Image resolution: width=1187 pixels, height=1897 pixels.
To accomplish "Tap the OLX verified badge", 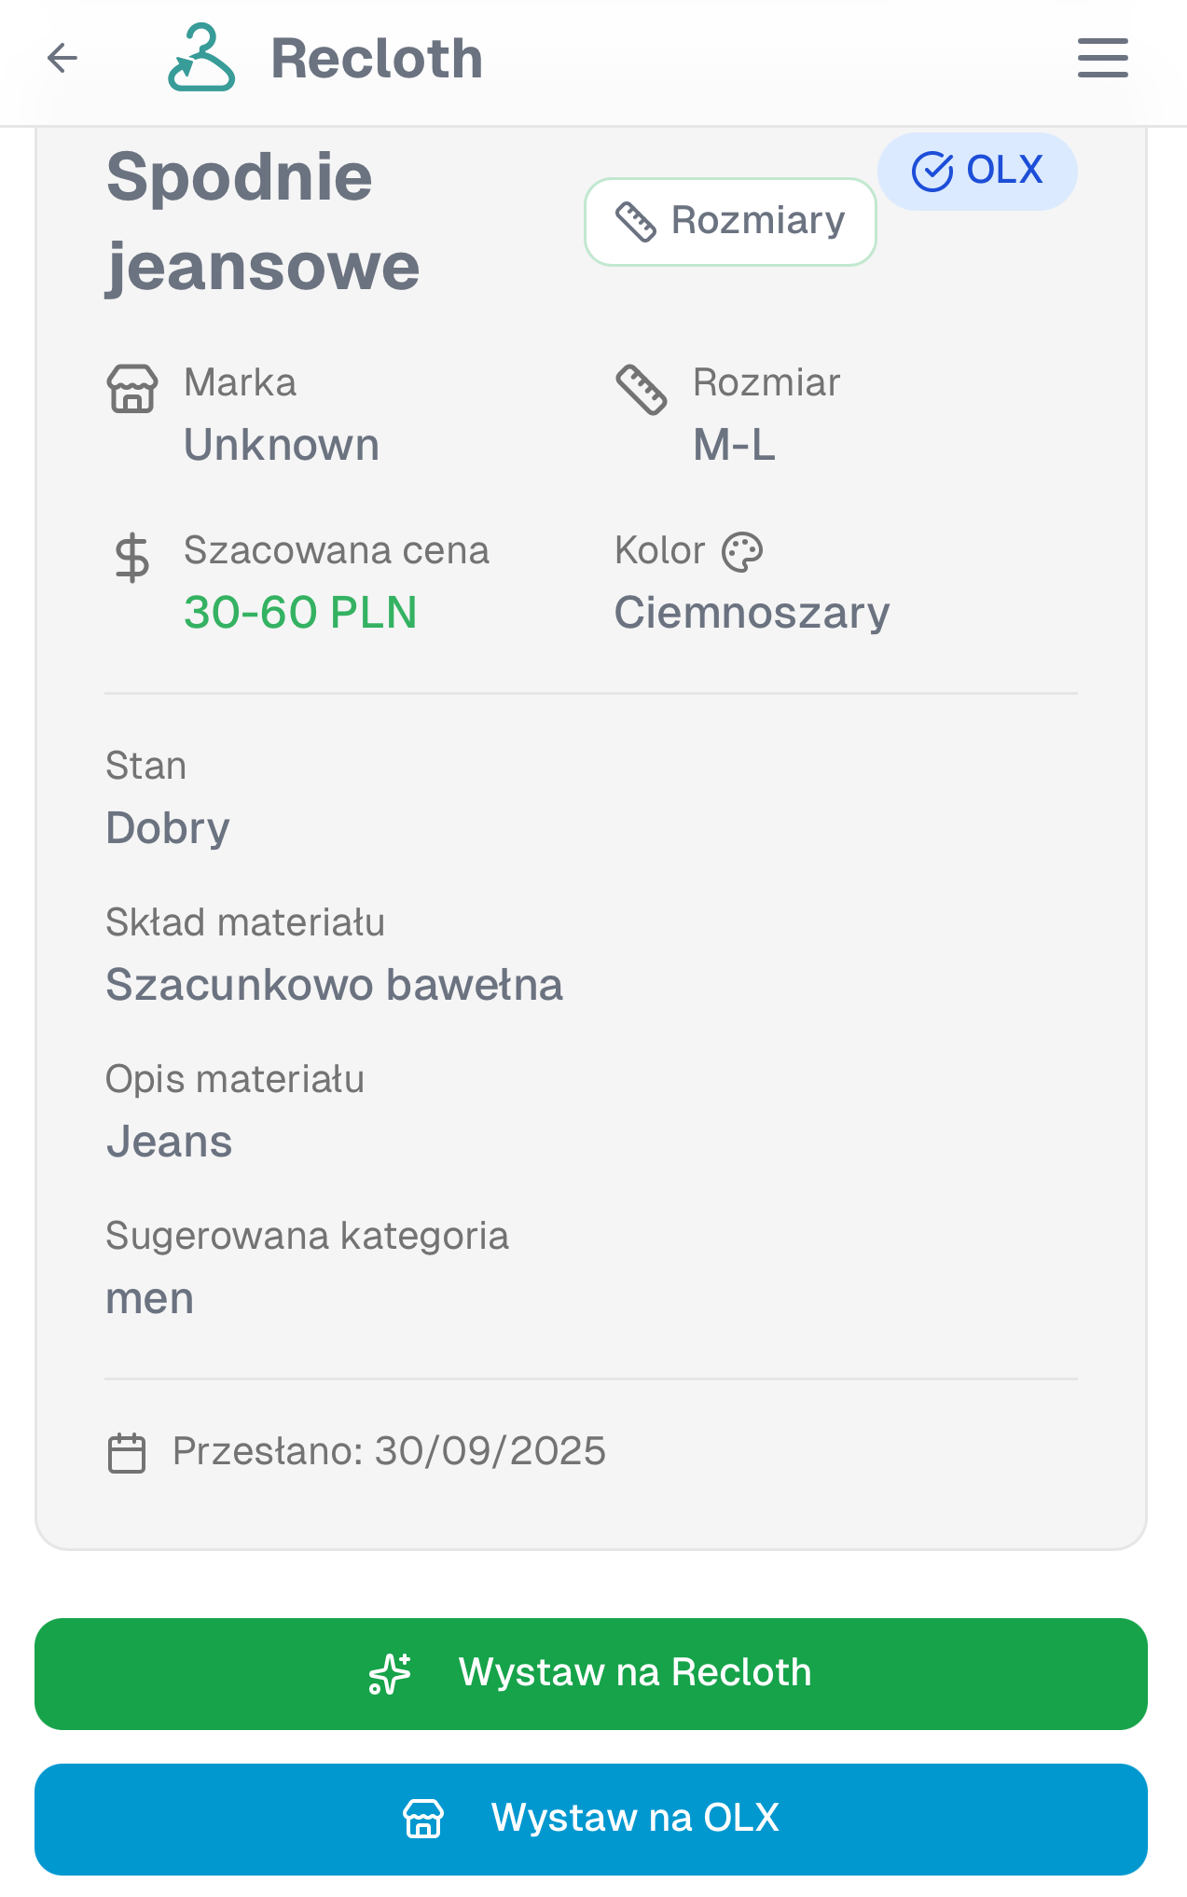I will (x=976, y=171).
